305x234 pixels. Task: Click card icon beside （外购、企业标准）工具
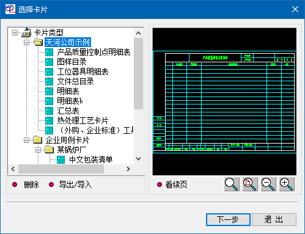tap(49, 130)
